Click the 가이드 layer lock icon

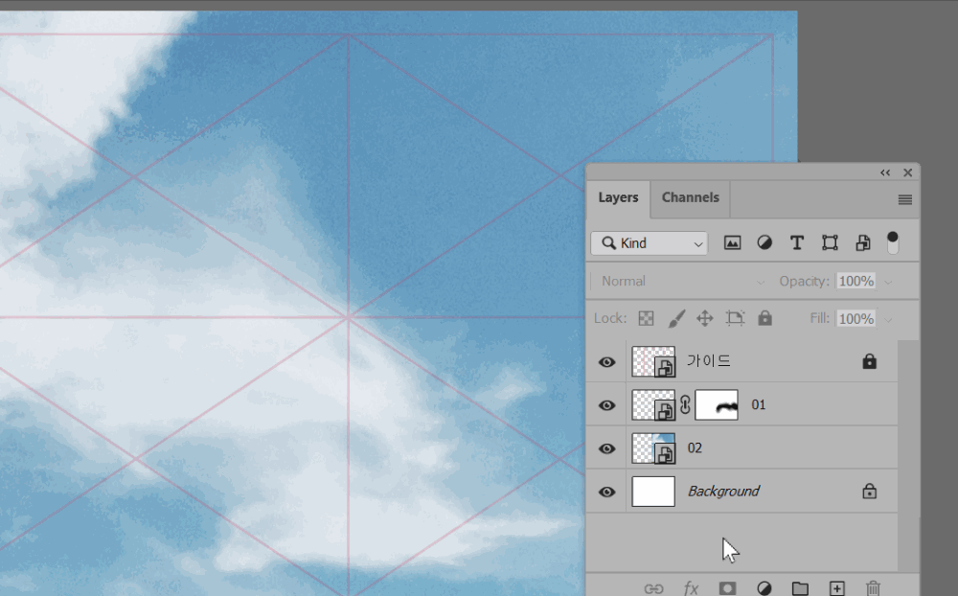(x=870, y=361)
